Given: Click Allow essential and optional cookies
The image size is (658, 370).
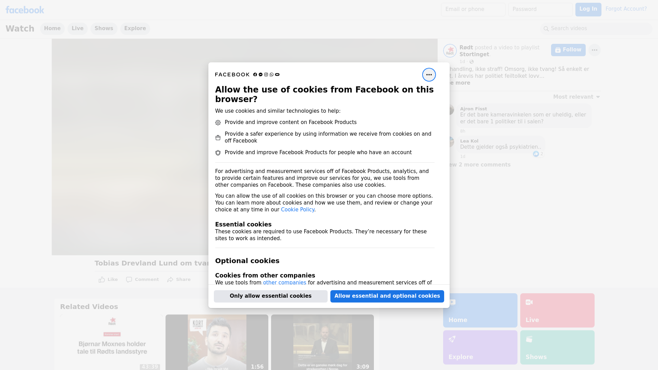Looking at the screenshot, I should (x=387, y=296).
